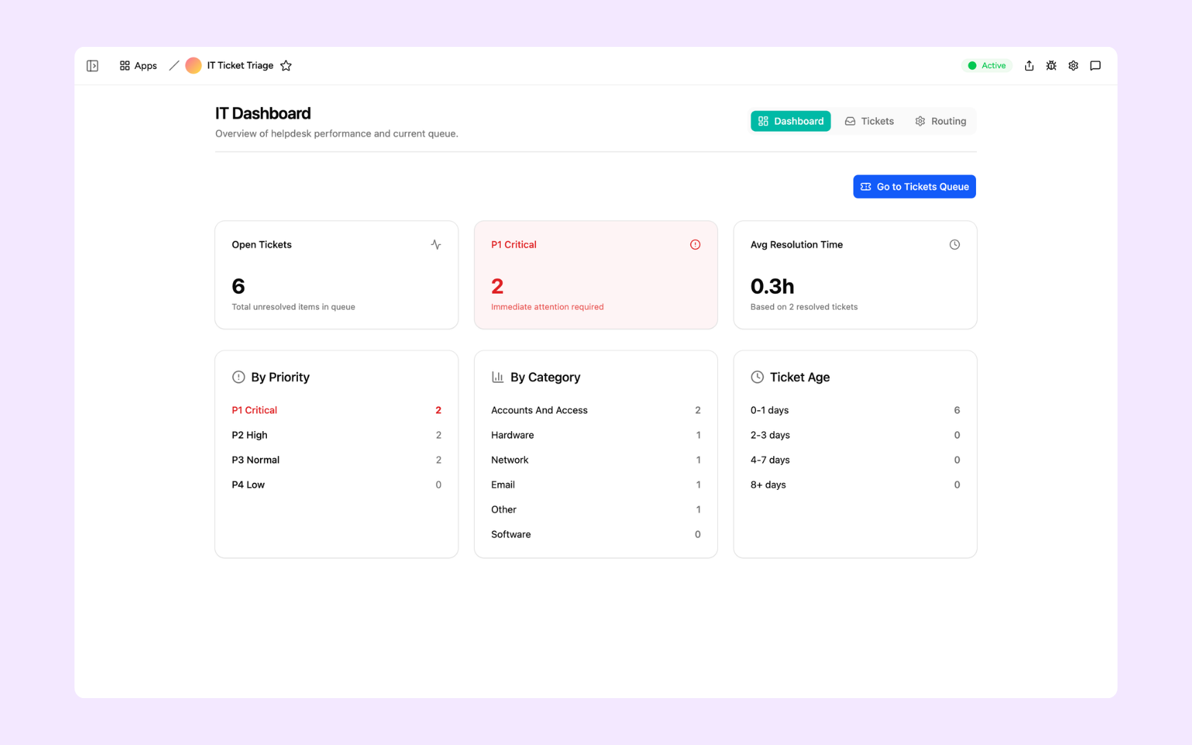The width and height of the screenshot is (1192, 745).
Task: Switch to the Routing tab
Action: (x=940, y=121)
